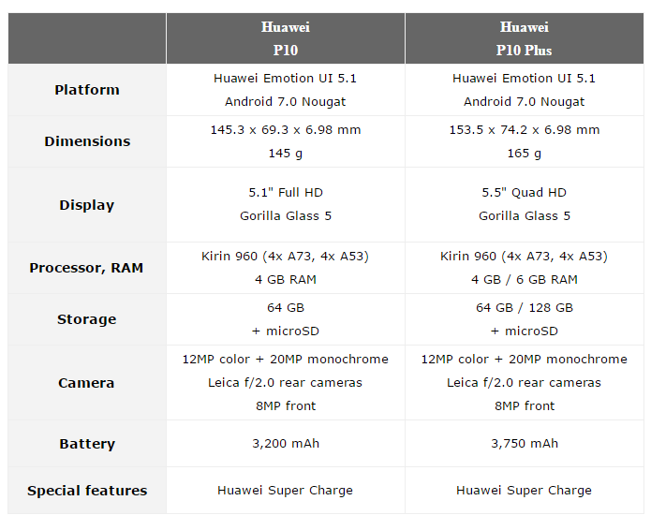This screenshot has height=530, width=651.
Task: Select the Dimensions row label
Action: pos(87,141)
